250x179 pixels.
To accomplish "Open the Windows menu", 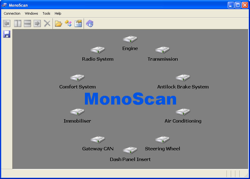I will click(x=31, y=13).
